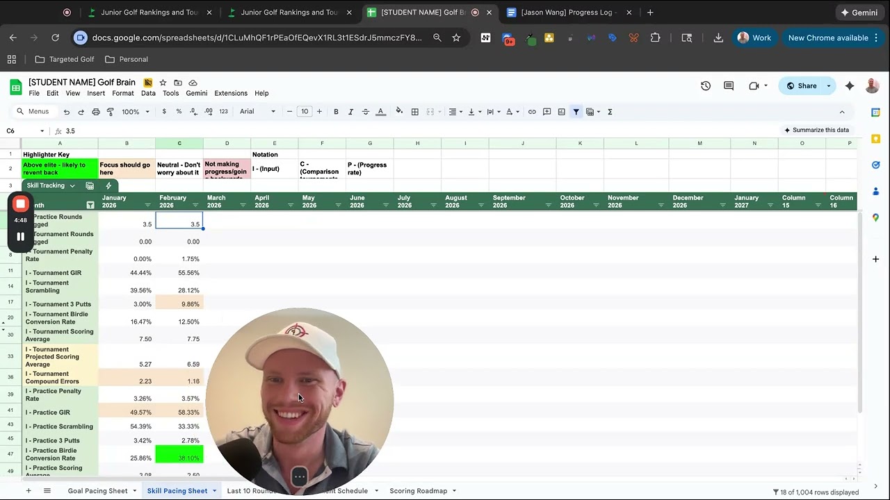Click the Redo toolbar icon
The width and height of the screenshot is (890, 500).
coord(81,112)
